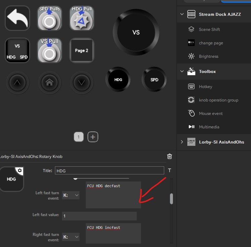Expand the Lorby-SI AxisAndOhs section
Viewport: 251px width, 247px height.
[182, 142]
